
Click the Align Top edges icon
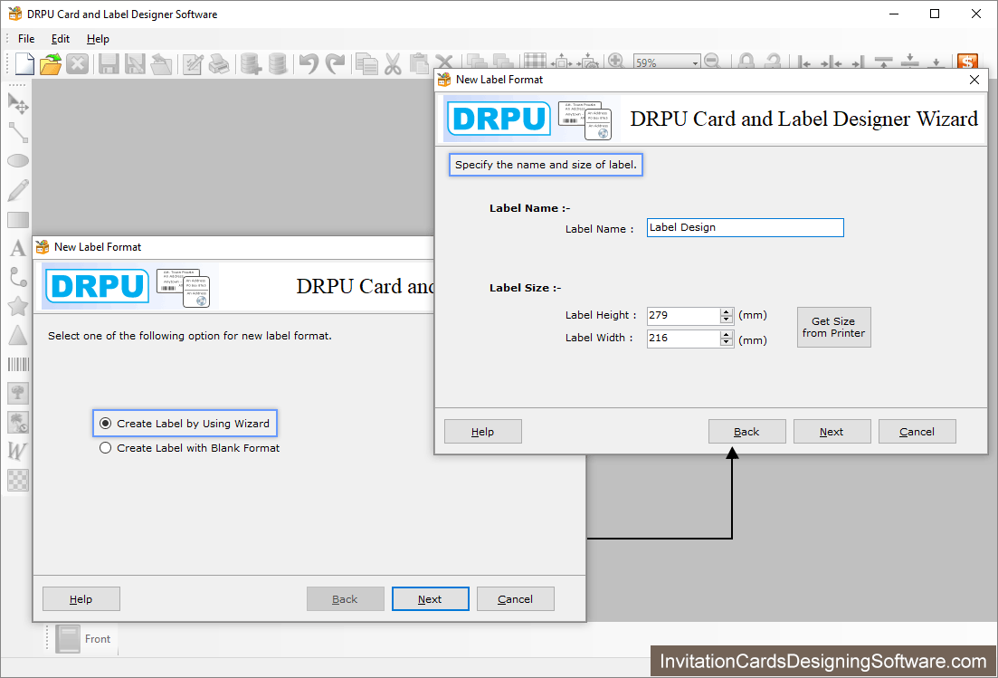click(x=883, y=62)
